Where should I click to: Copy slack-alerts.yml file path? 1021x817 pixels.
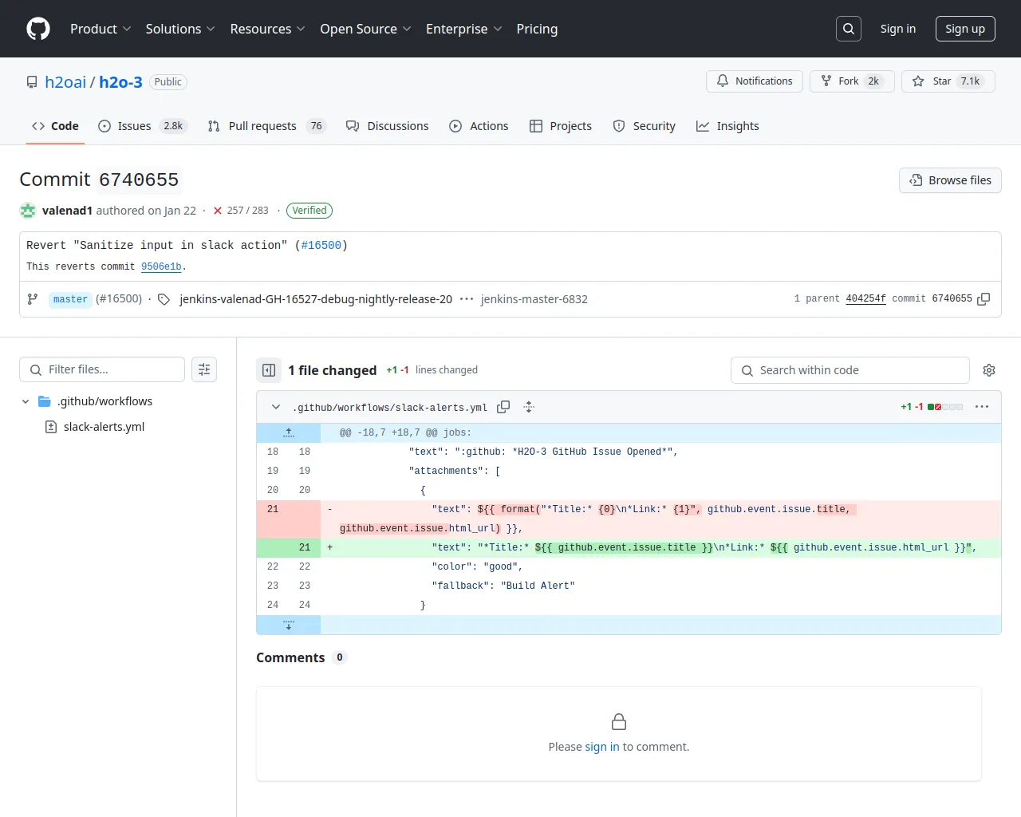click(x=503, y=407)
